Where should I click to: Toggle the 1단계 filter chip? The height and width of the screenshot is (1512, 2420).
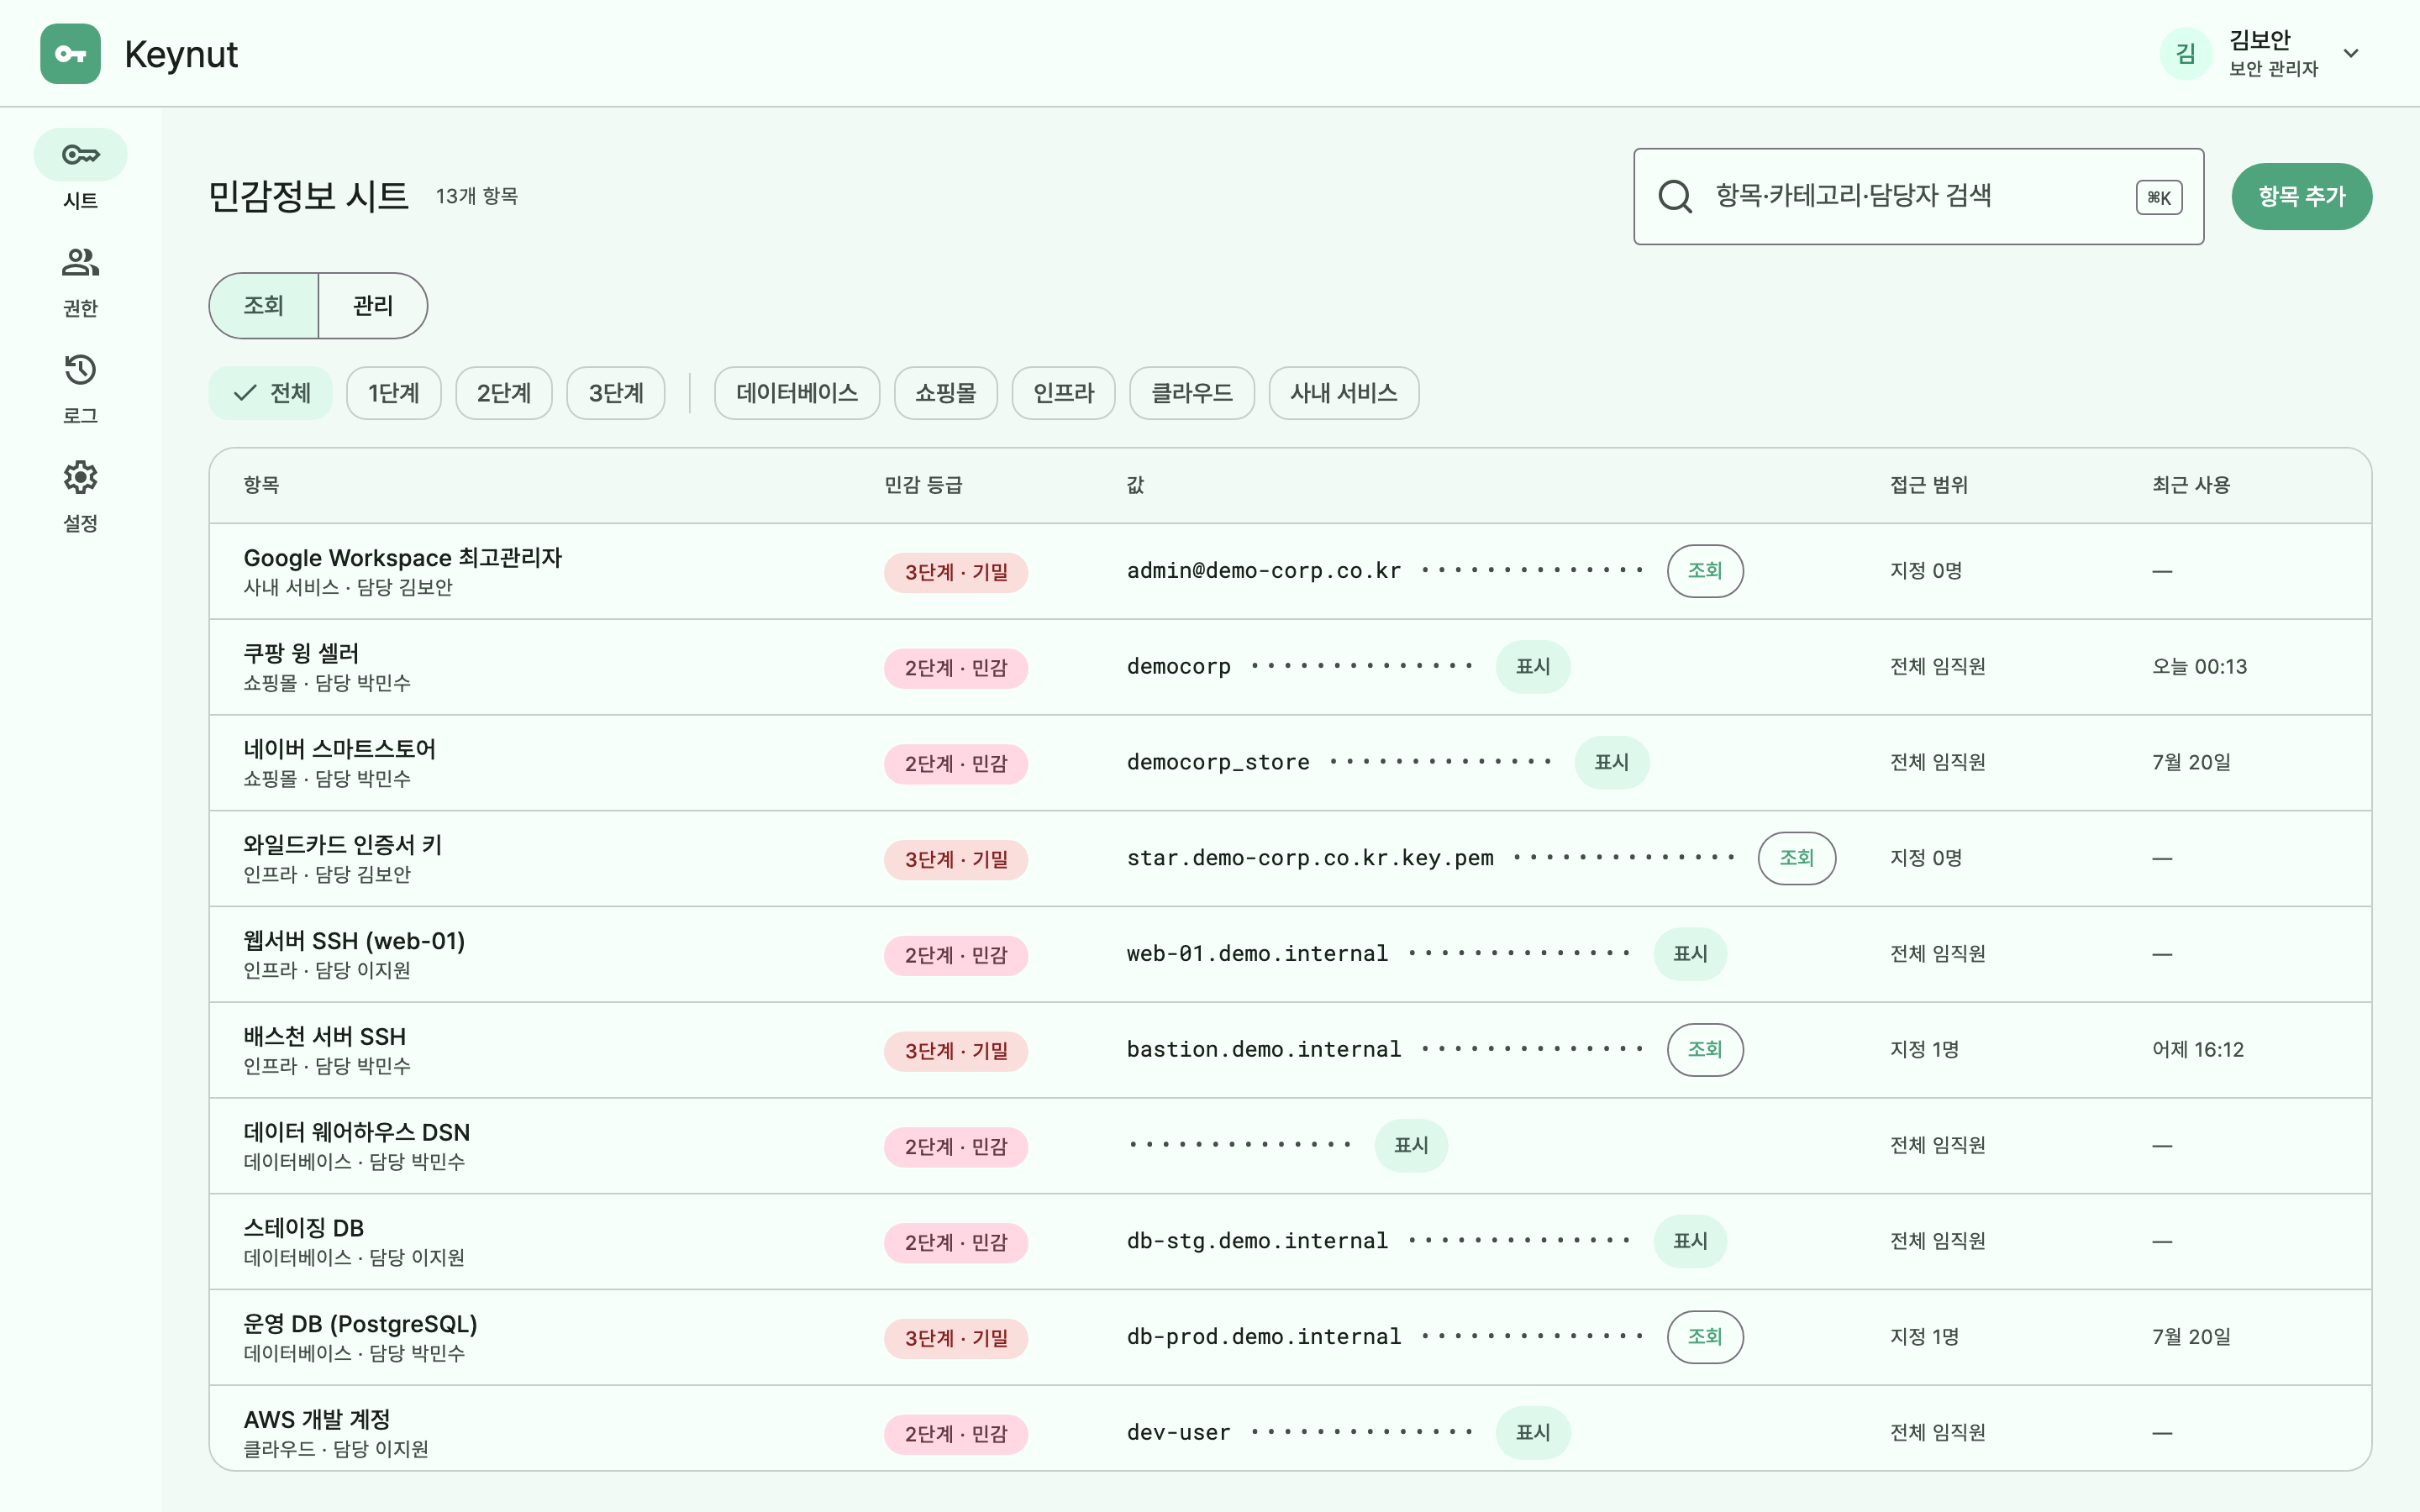[x=394, y=393]
